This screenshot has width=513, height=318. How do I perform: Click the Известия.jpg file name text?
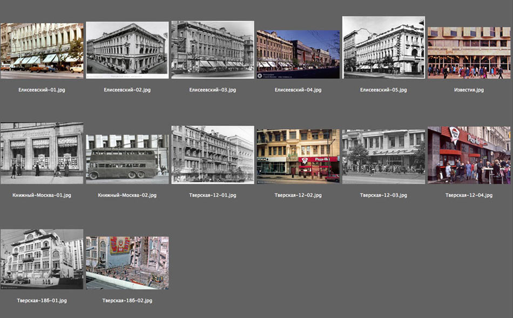[469, 90]
